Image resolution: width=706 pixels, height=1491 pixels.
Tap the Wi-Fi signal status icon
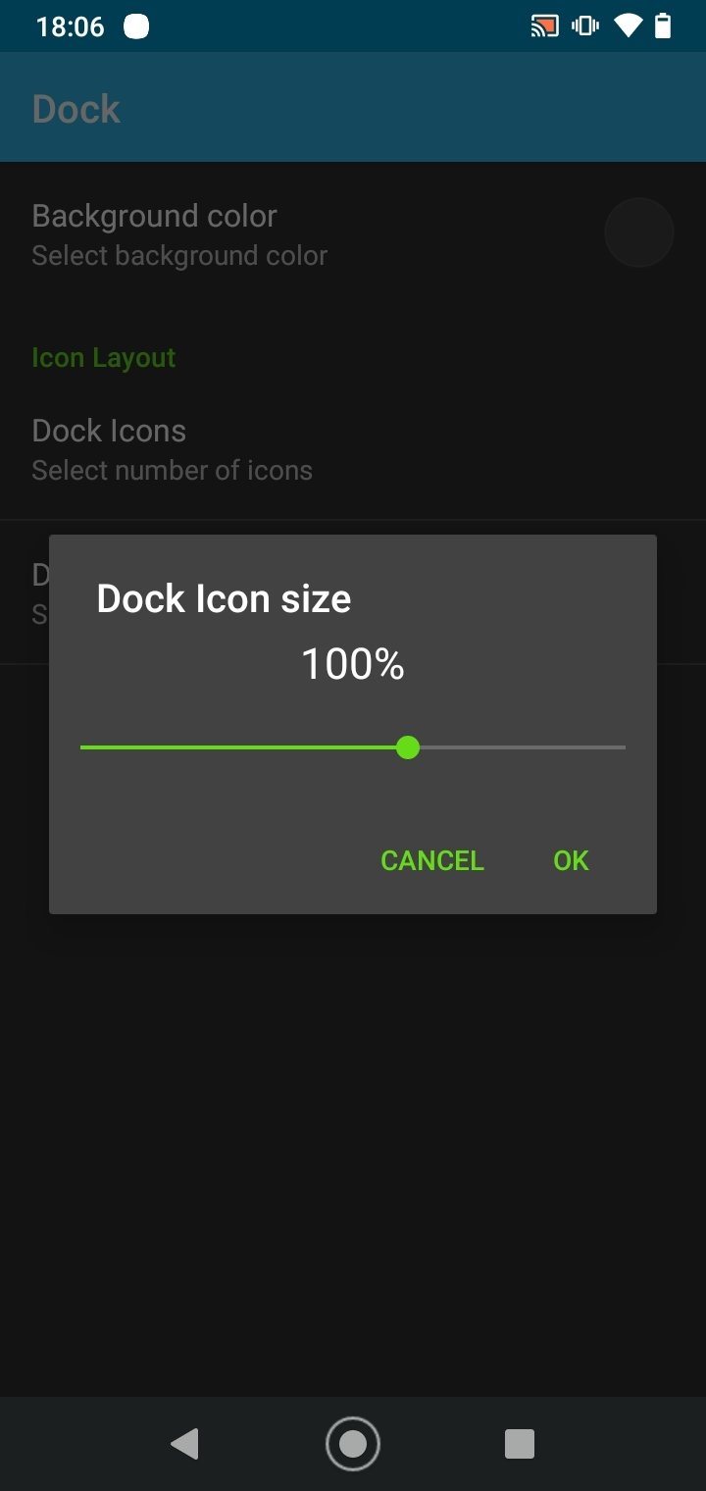tap(627, 26)
